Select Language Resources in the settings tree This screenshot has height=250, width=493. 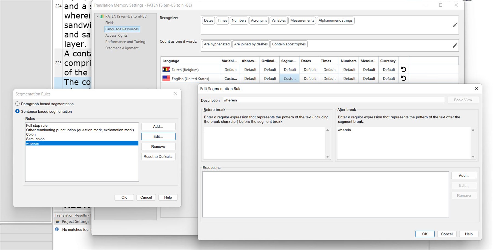pyautogui.click(x=122, y=29)
